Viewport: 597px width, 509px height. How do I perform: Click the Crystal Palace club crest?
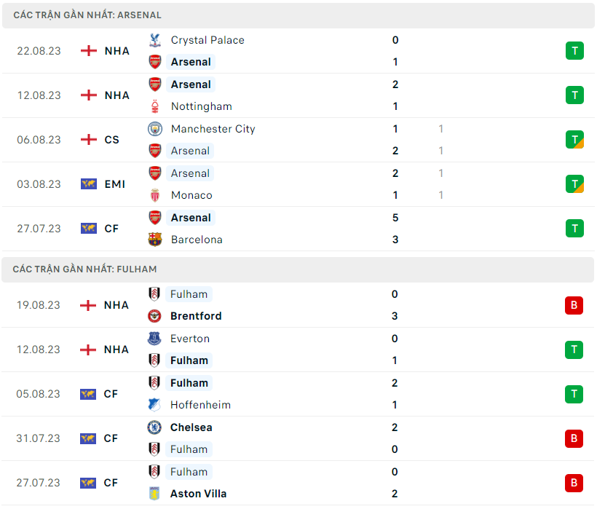pyautogui.click(x=154, y=40)
